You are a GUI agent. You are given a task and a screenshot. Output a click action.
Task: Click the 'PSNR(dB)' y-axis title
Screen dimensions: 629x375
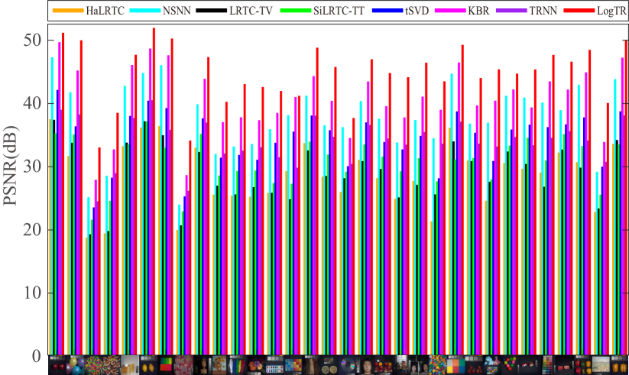11,166
